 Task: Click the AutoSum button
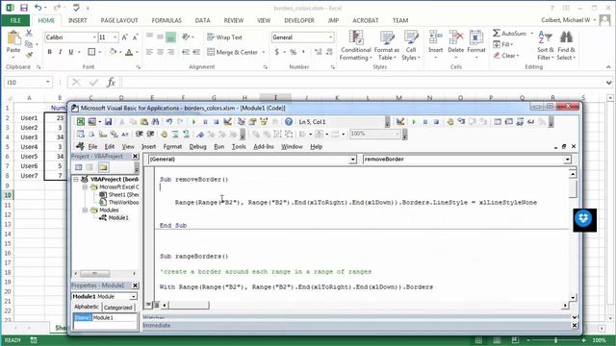[x=510, y=34]
